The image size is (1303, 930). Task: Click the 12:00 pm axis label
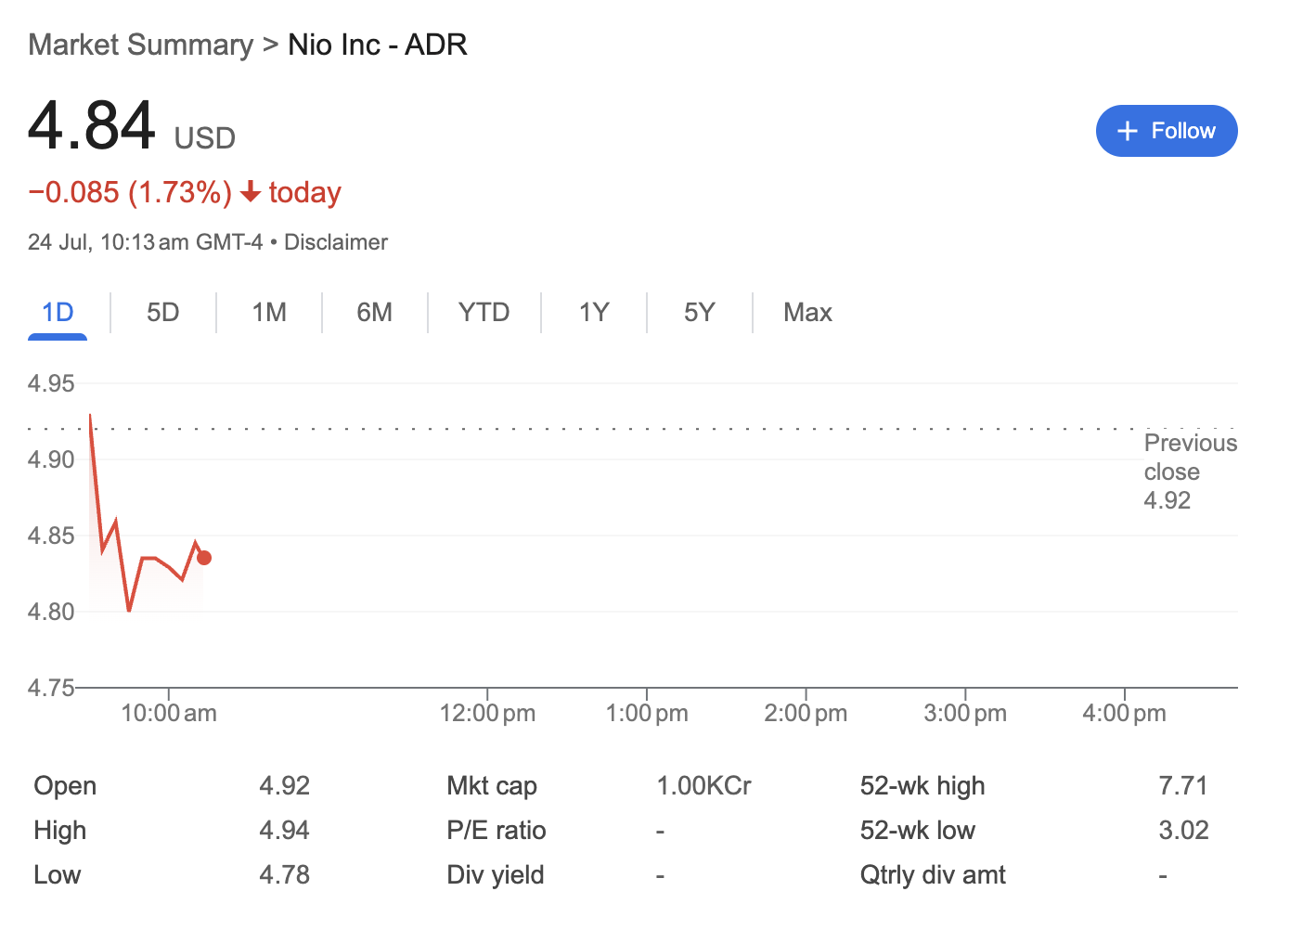point(487,714)
